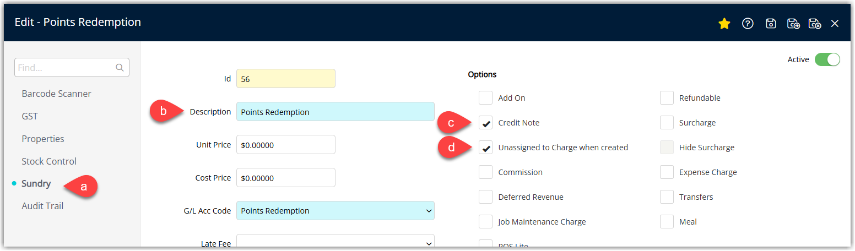The image size is (855, 251).
Task: Toggle the Active switch
Action: coord(827,59)
